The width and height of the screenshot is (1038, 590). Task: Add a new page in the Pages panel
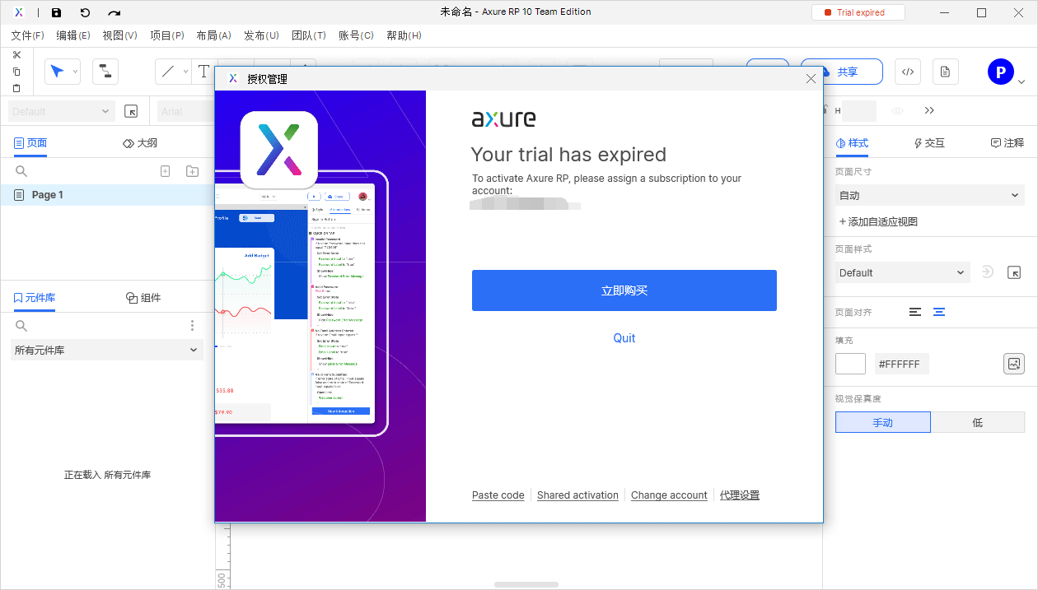click(x=165, y=171)
